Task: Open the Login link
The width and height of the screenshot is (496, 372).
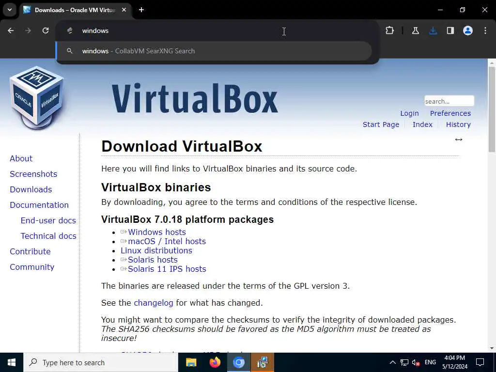Action: click(x=409, y=113)
